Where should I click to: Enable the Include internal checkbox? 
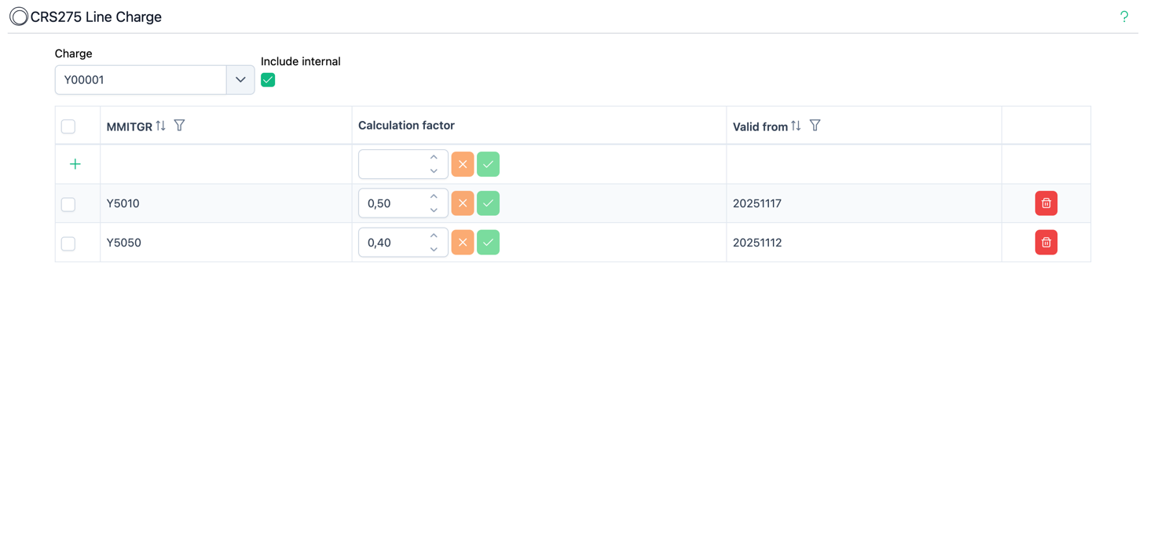tap(268, 79)
